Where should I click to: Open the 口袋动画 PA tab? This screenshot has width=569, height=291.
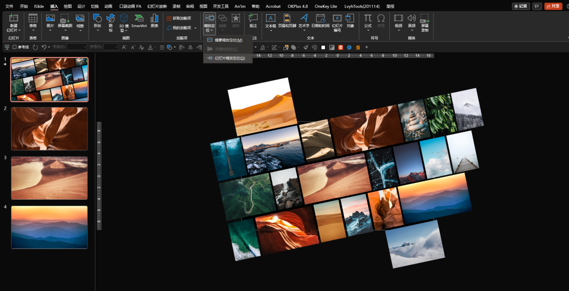[x=130, y=6]
